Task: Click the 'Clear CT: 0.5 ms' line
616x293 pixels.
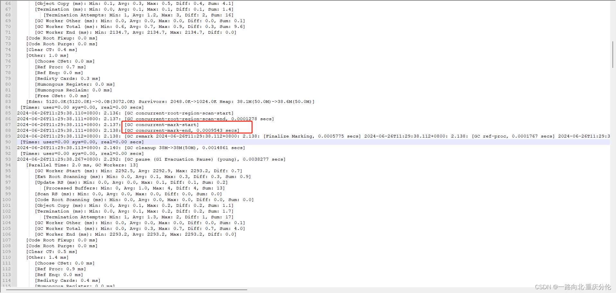Action: click(52, 252)
